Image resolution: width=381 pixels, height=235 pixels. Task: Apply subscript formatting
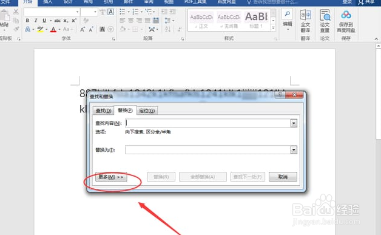(x=66, y=21)
